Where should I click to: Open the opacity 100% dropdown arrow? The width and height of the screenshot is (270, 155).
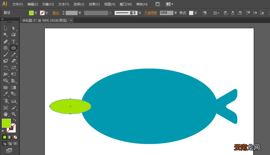175,13
